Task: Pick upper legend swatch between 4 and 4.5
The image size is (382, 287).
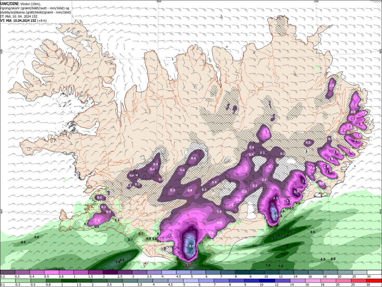Action: click(x=169, y=272)
